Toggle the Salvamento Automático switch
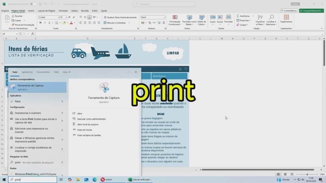This screenshot has height=183, width=326. tap(33, 4)
